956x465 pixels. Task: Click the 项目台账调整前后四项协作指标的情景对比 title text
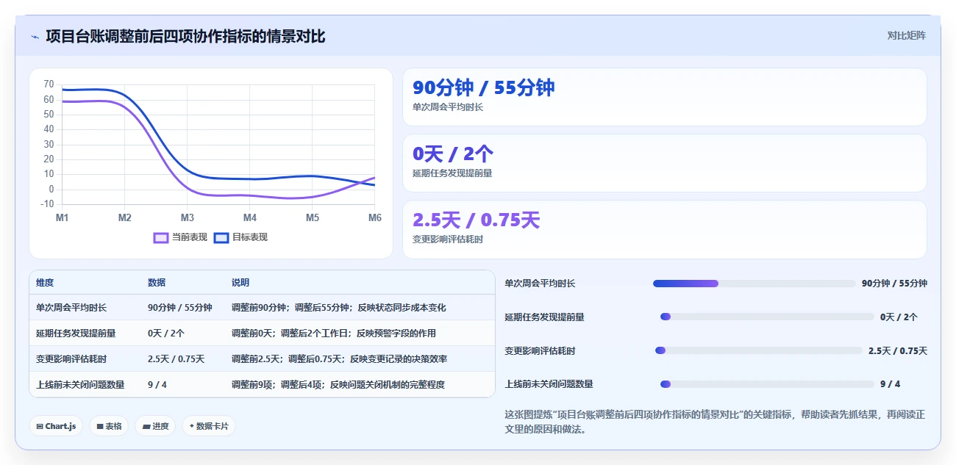[x=185, y=36]
